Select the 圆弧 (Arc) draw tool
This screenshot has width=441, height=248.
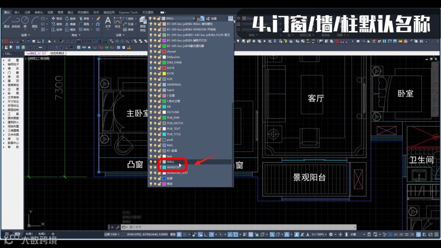pos(35,22)
